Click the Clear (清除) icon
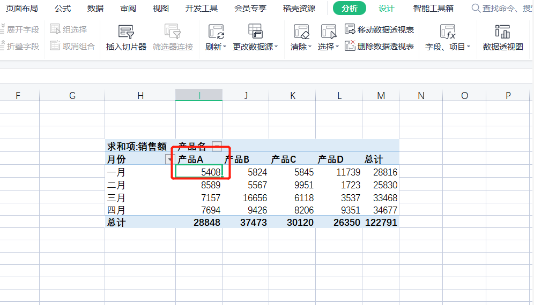This screenshot has width=534, height=305. click(301, 32)
